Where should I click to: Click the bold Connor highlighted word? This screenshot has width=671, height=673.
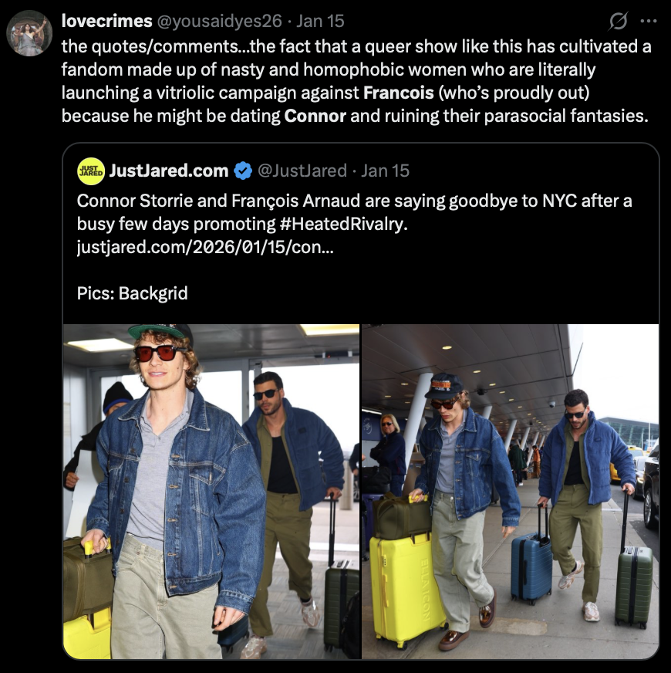coord(315,116)
